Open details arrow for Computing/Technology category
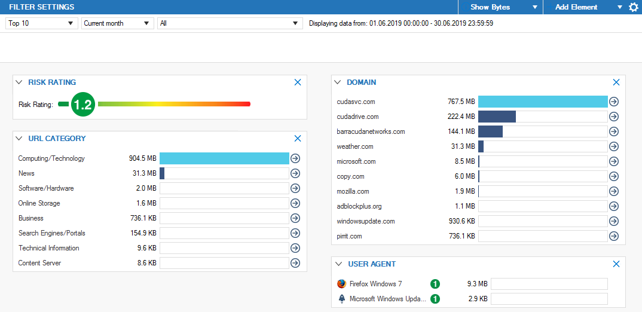This screenshot has height=312, width=642. pyautogui.click(x=295, y=158)
